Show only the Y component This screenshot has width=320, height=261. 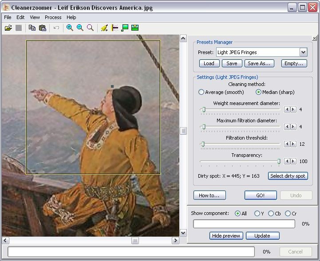coord(259,213)
